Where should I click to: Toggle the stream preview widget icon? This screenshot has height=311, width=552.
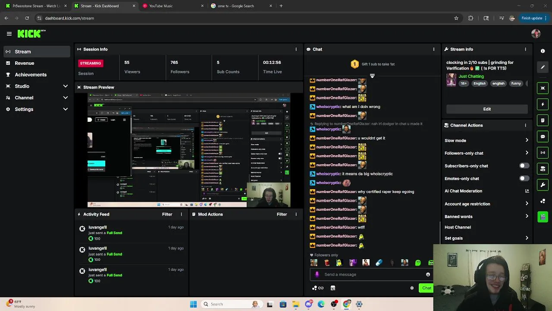click(x=543, y=88)
